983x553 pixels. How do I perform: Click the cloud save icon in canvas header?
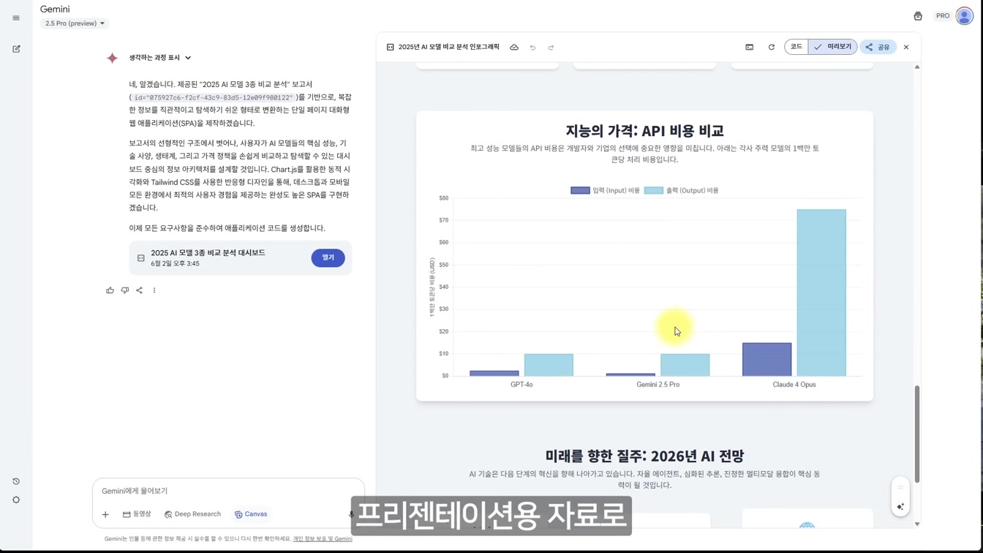[x=514, y=48]
